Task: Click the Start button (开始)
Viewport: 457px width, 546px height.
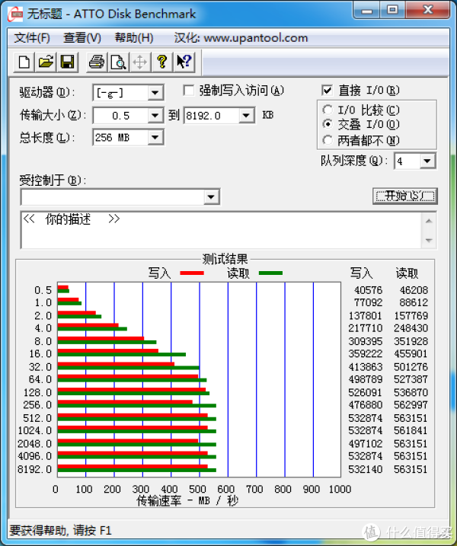Action: click(x=404, y=196)
